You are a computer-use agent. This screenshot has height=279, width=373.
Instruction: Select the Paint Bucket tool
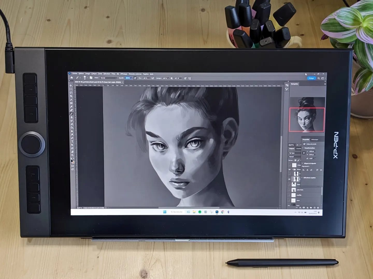tap(72, 128)
